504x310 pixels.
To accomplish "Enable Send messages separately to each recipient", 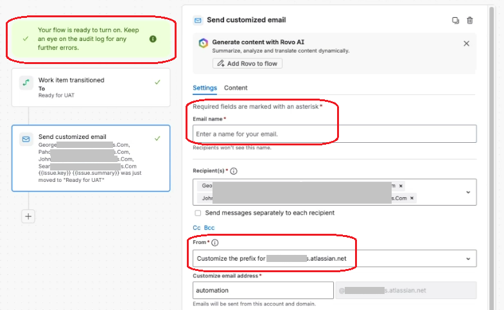I will 198,213.
